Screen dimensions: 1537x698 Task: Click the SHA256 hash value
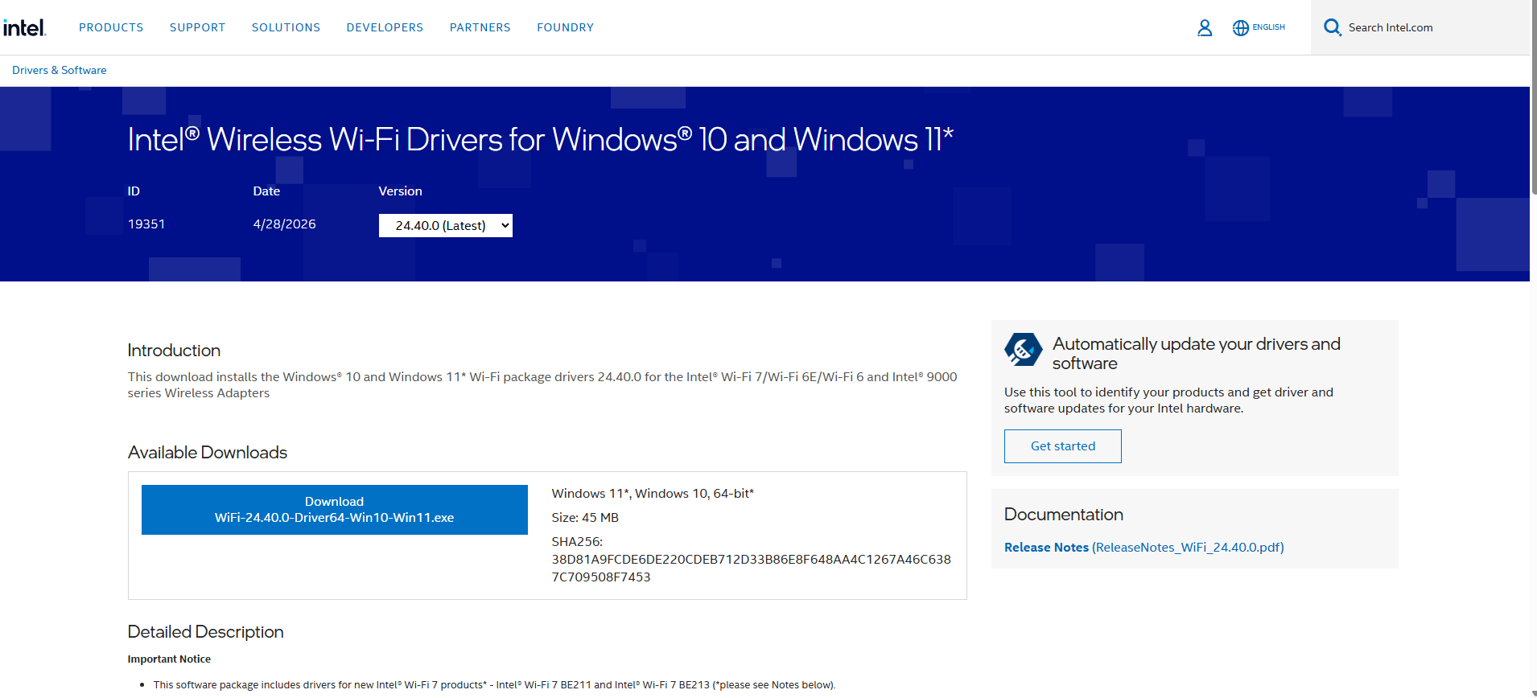(x=751, y=569)
